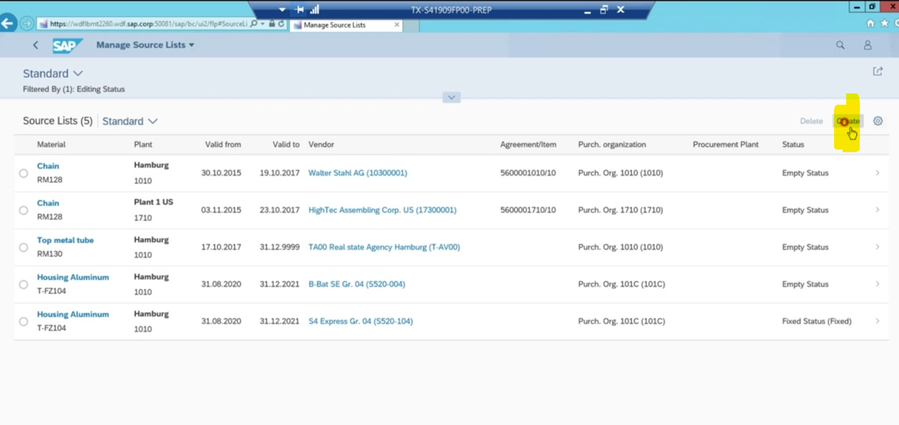The width and height of the screenshot is (899, 425).
Task: Open HighTec Assembling Corp. US vendor link
Action: point(382,210)
